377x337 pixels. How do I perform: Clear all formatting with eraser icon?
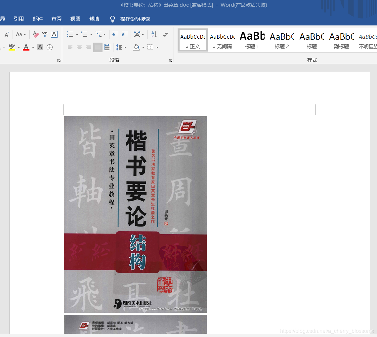pos(36,34)
